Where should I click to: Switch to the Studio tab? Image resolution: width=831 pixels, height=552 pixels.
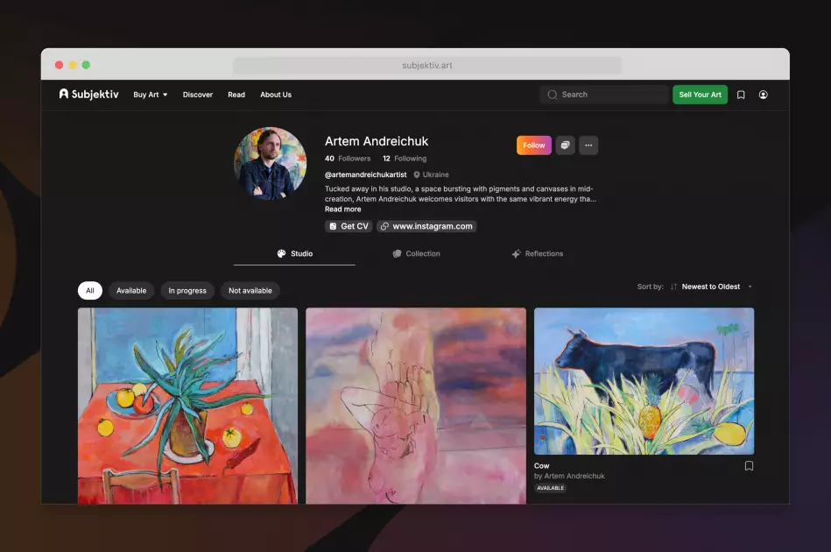[x=295, y=253]
